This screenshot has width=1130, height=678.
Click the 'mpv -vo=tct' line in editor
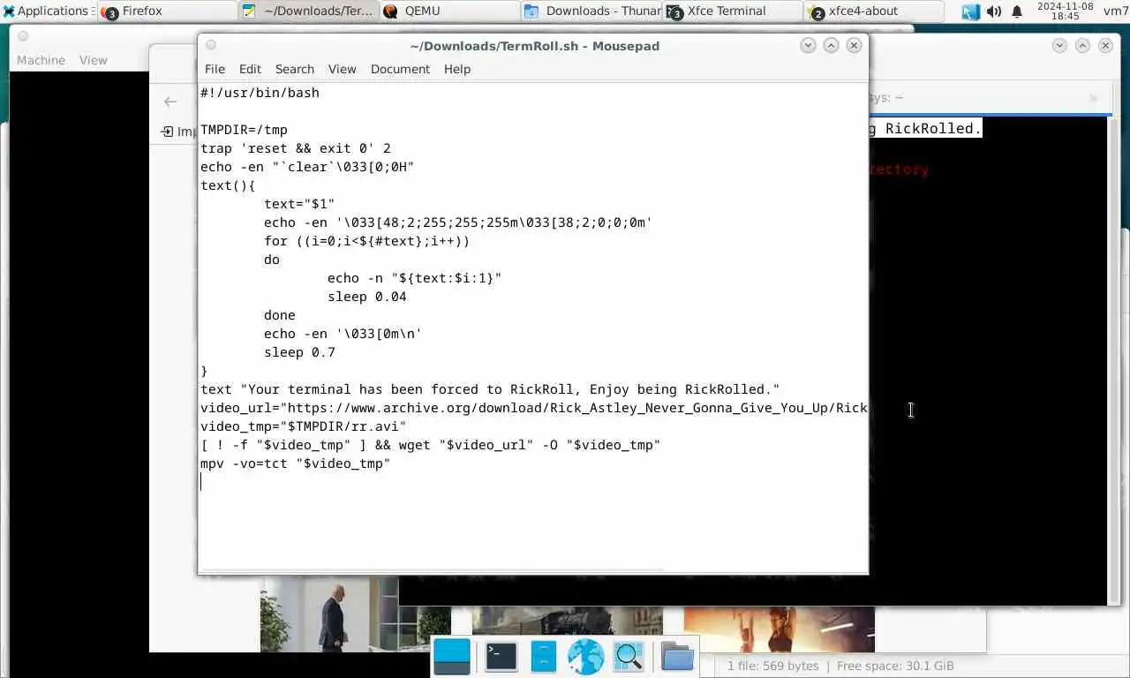(x=296, y=463)
